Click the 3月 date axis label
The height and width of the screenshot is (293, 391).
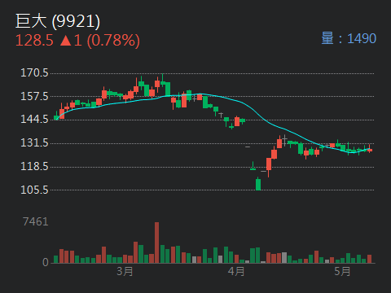125,271
